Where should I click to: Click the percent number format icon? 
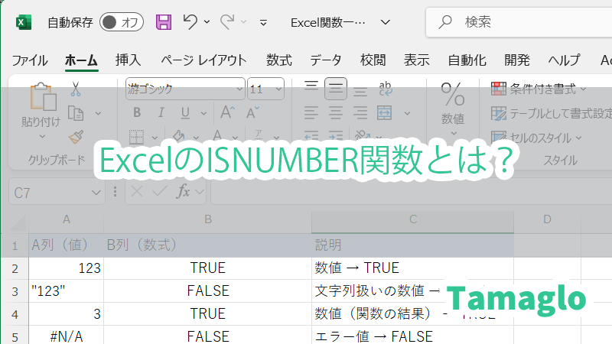pyautogui.click(x=452, y=96)
